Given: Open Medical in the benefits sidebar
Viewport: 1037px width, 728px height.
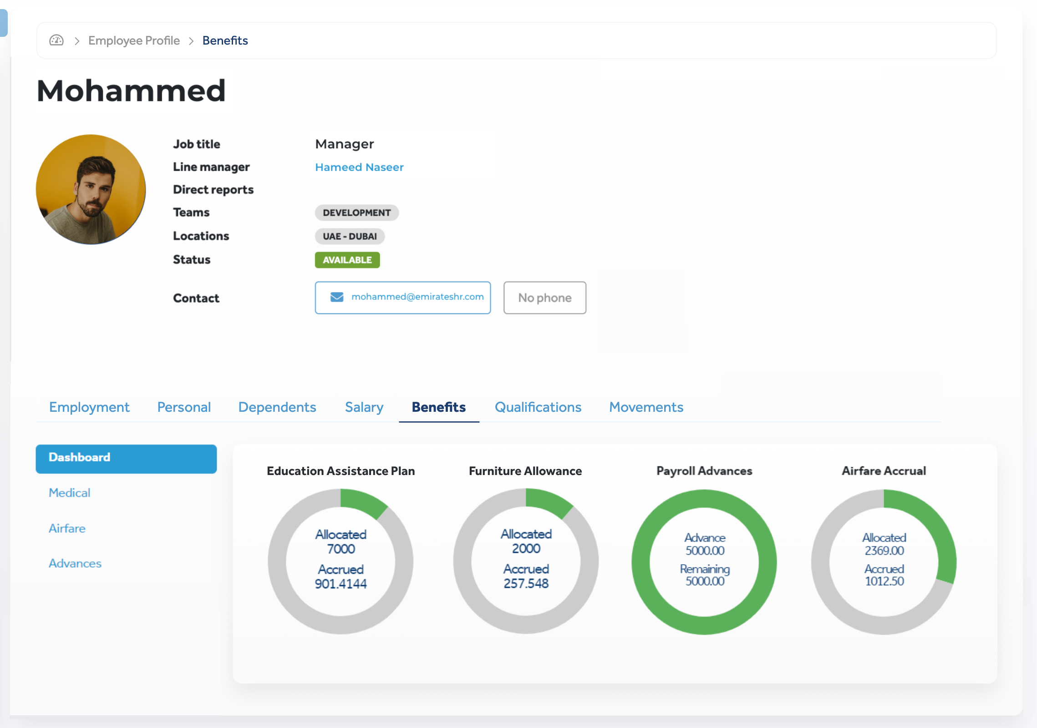Looking at the screenshot, I should pyautogui.click(x=69, y=493).
